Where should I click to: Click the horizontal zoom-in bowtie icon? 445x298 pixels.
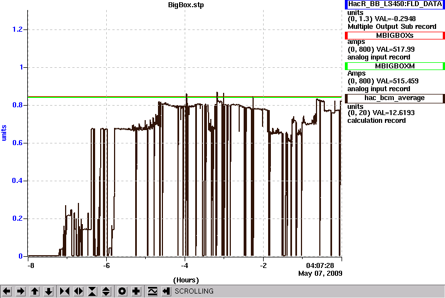coord(65,291)
